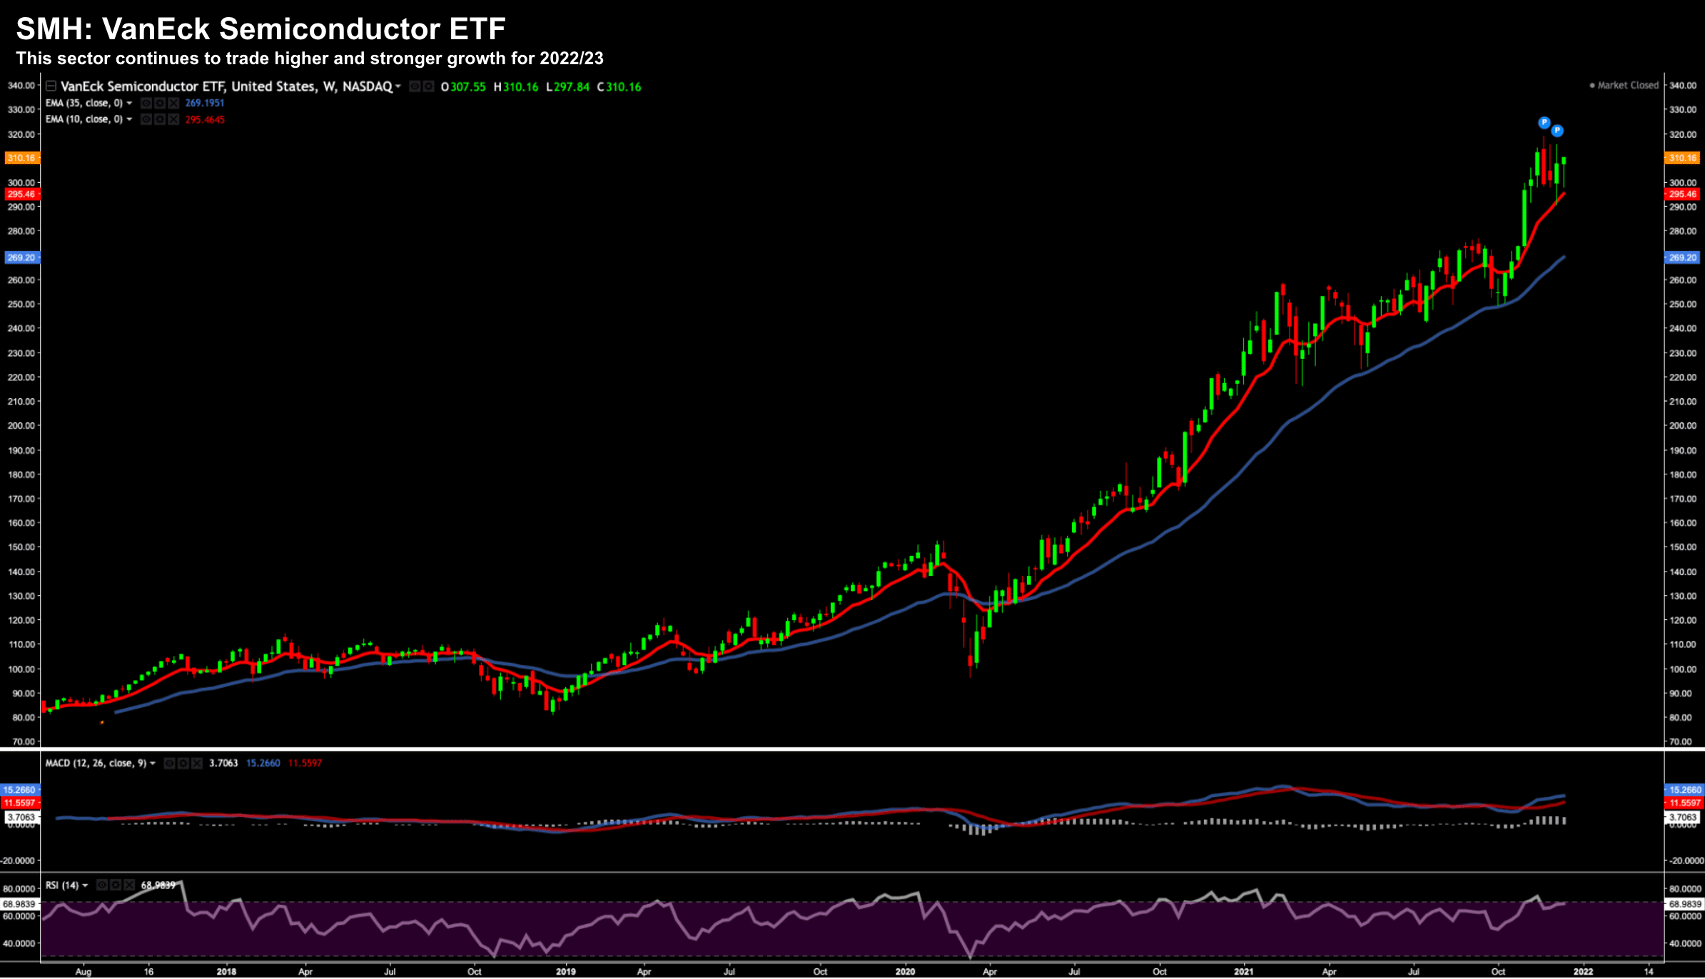
Task: Expand dropdown arrow next to NASDAQ title
Action: [398, 87]
